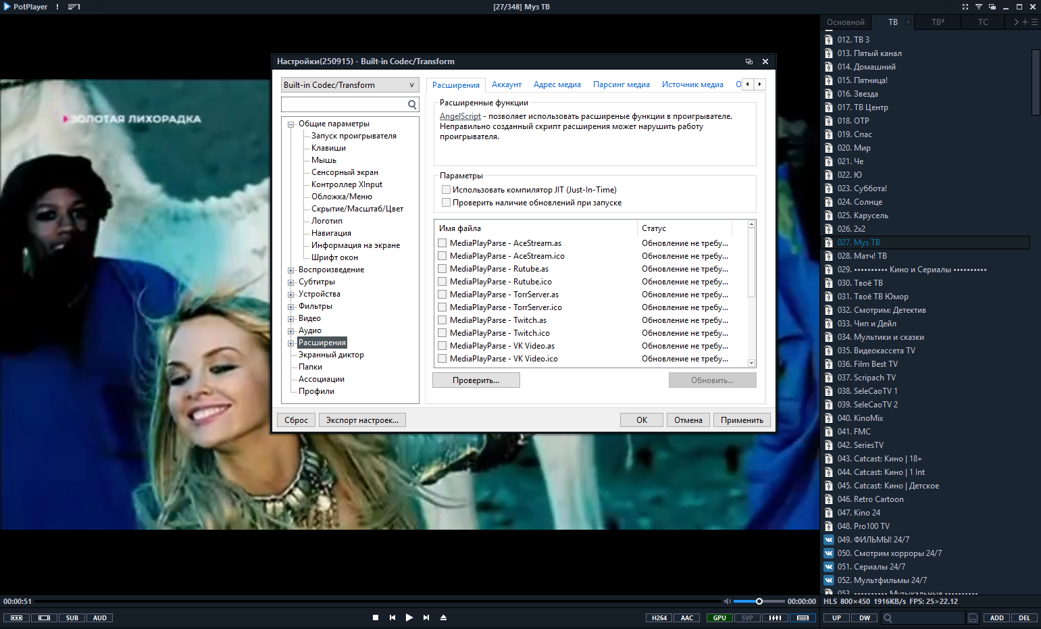Click the fullscreen icon in title bar
This screenshot has height=629, width=1041.
[965, 7]
